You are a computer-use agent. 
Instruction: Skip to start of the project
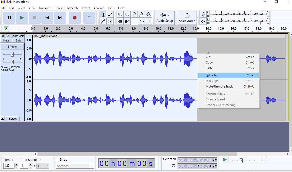(x=47, y=18)
